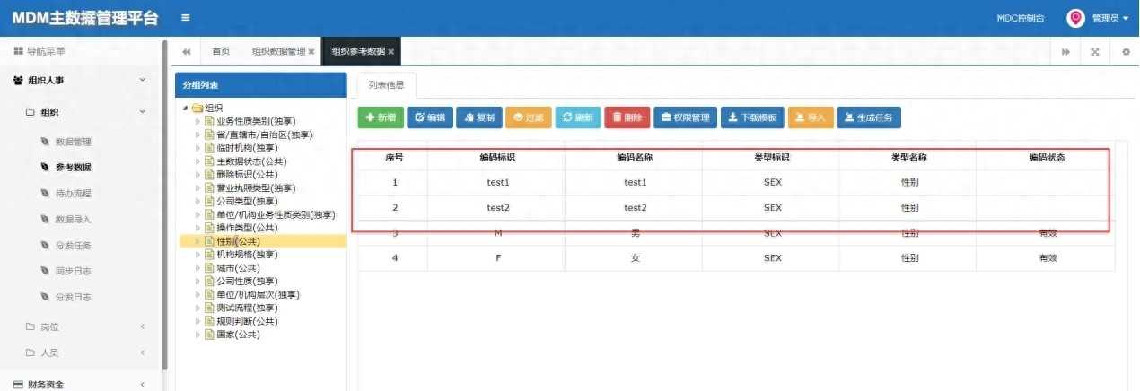
Task: Close the 组织参考数据 tab
Action: coord(391,52)
